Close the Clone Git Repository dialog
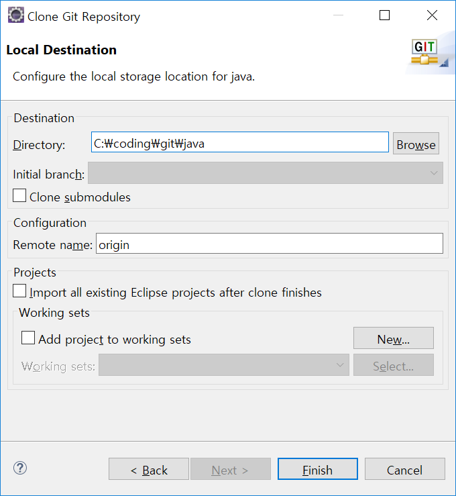The height and width of the screenshot is (496, 456). [432, 16]
